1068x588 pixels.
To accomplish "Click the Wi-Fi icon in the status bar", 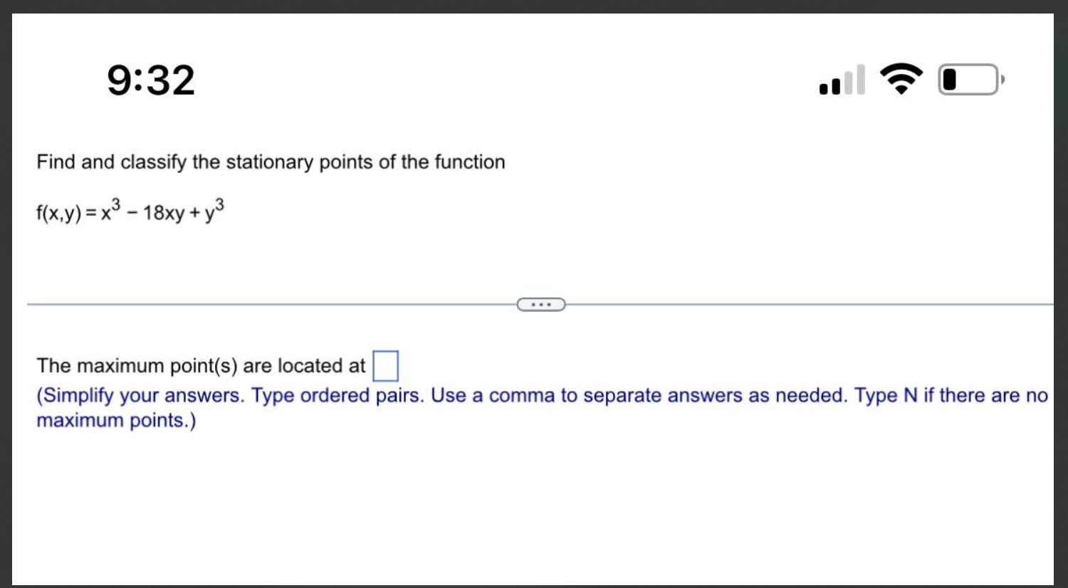I will coord(901,79).
